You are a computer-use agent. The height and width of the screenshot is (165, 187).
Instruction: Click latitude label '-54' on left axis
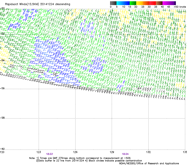(2, 60)
